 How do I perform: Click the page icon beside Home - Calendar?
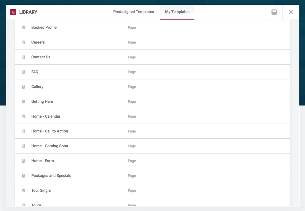[23, 116]
